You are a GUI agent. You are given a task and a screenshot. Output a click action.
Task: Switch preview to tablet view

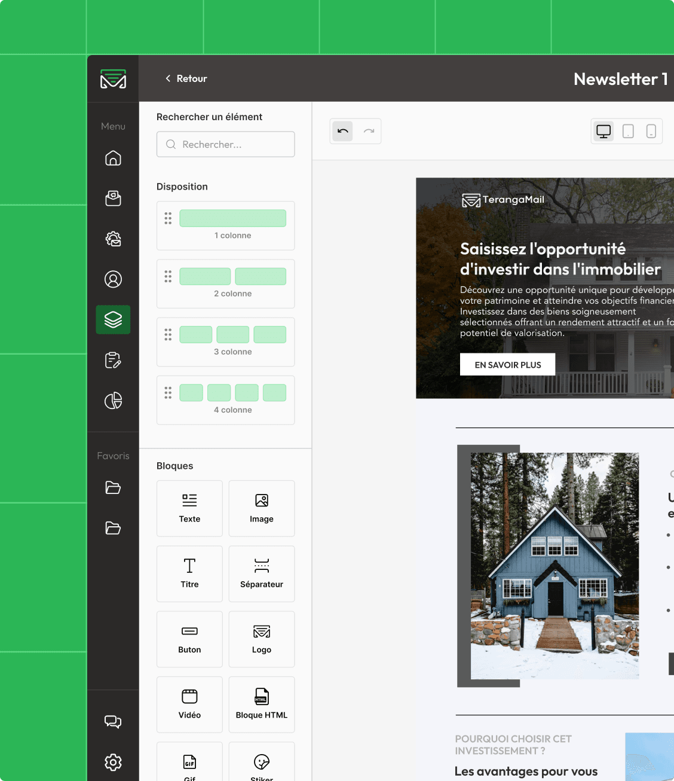click(627, 131)
